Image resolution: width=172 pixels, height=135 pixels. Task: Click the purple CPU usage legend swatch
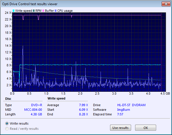point(56,11)
